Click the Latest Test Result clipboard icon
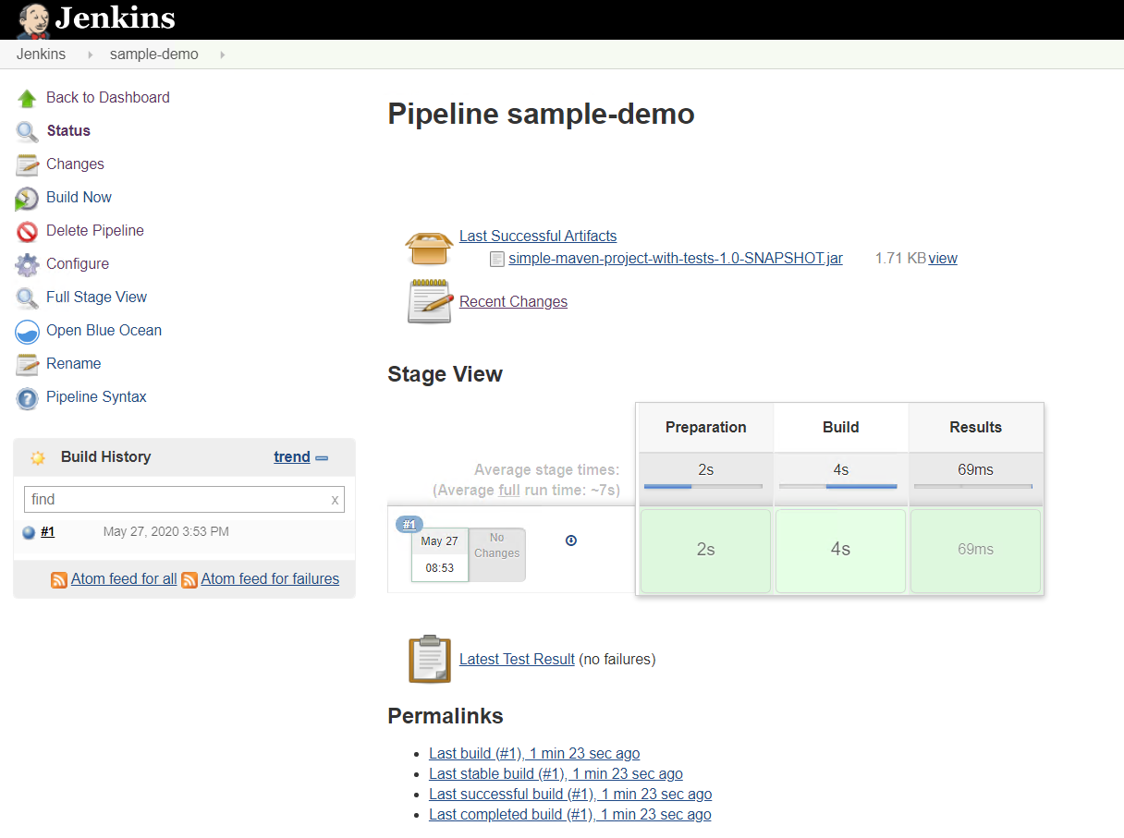The image size is (1124, 838). tap(429, 660)
